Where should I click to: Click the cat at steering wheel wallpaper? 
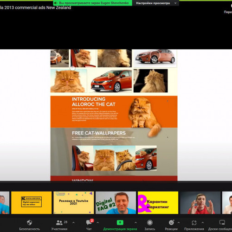[x=125, y=158]
